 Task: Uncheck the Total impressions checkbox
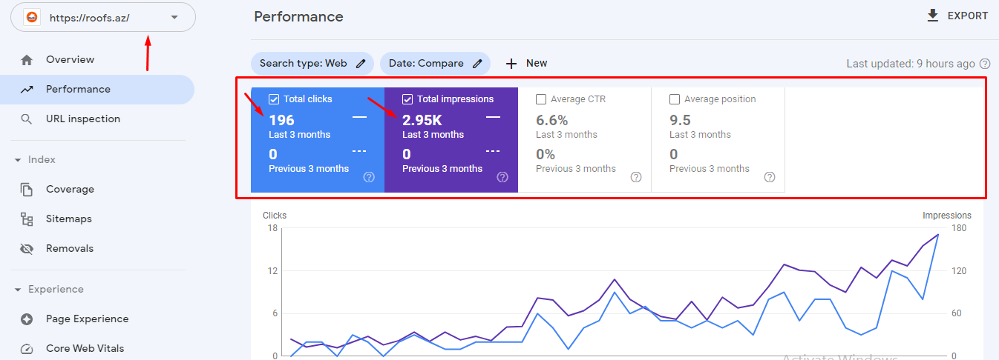[407, 99]
